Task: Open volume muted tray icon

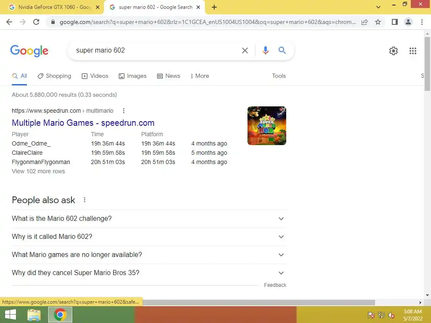Action: [x=391, y=315]
